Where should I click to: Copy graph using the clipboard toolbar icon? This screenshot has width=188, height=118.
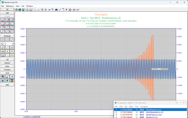pos(20,10)
